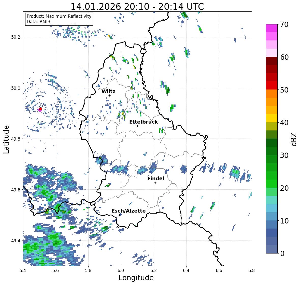Click the plus marker below Ettelbruck

(137, 126)
